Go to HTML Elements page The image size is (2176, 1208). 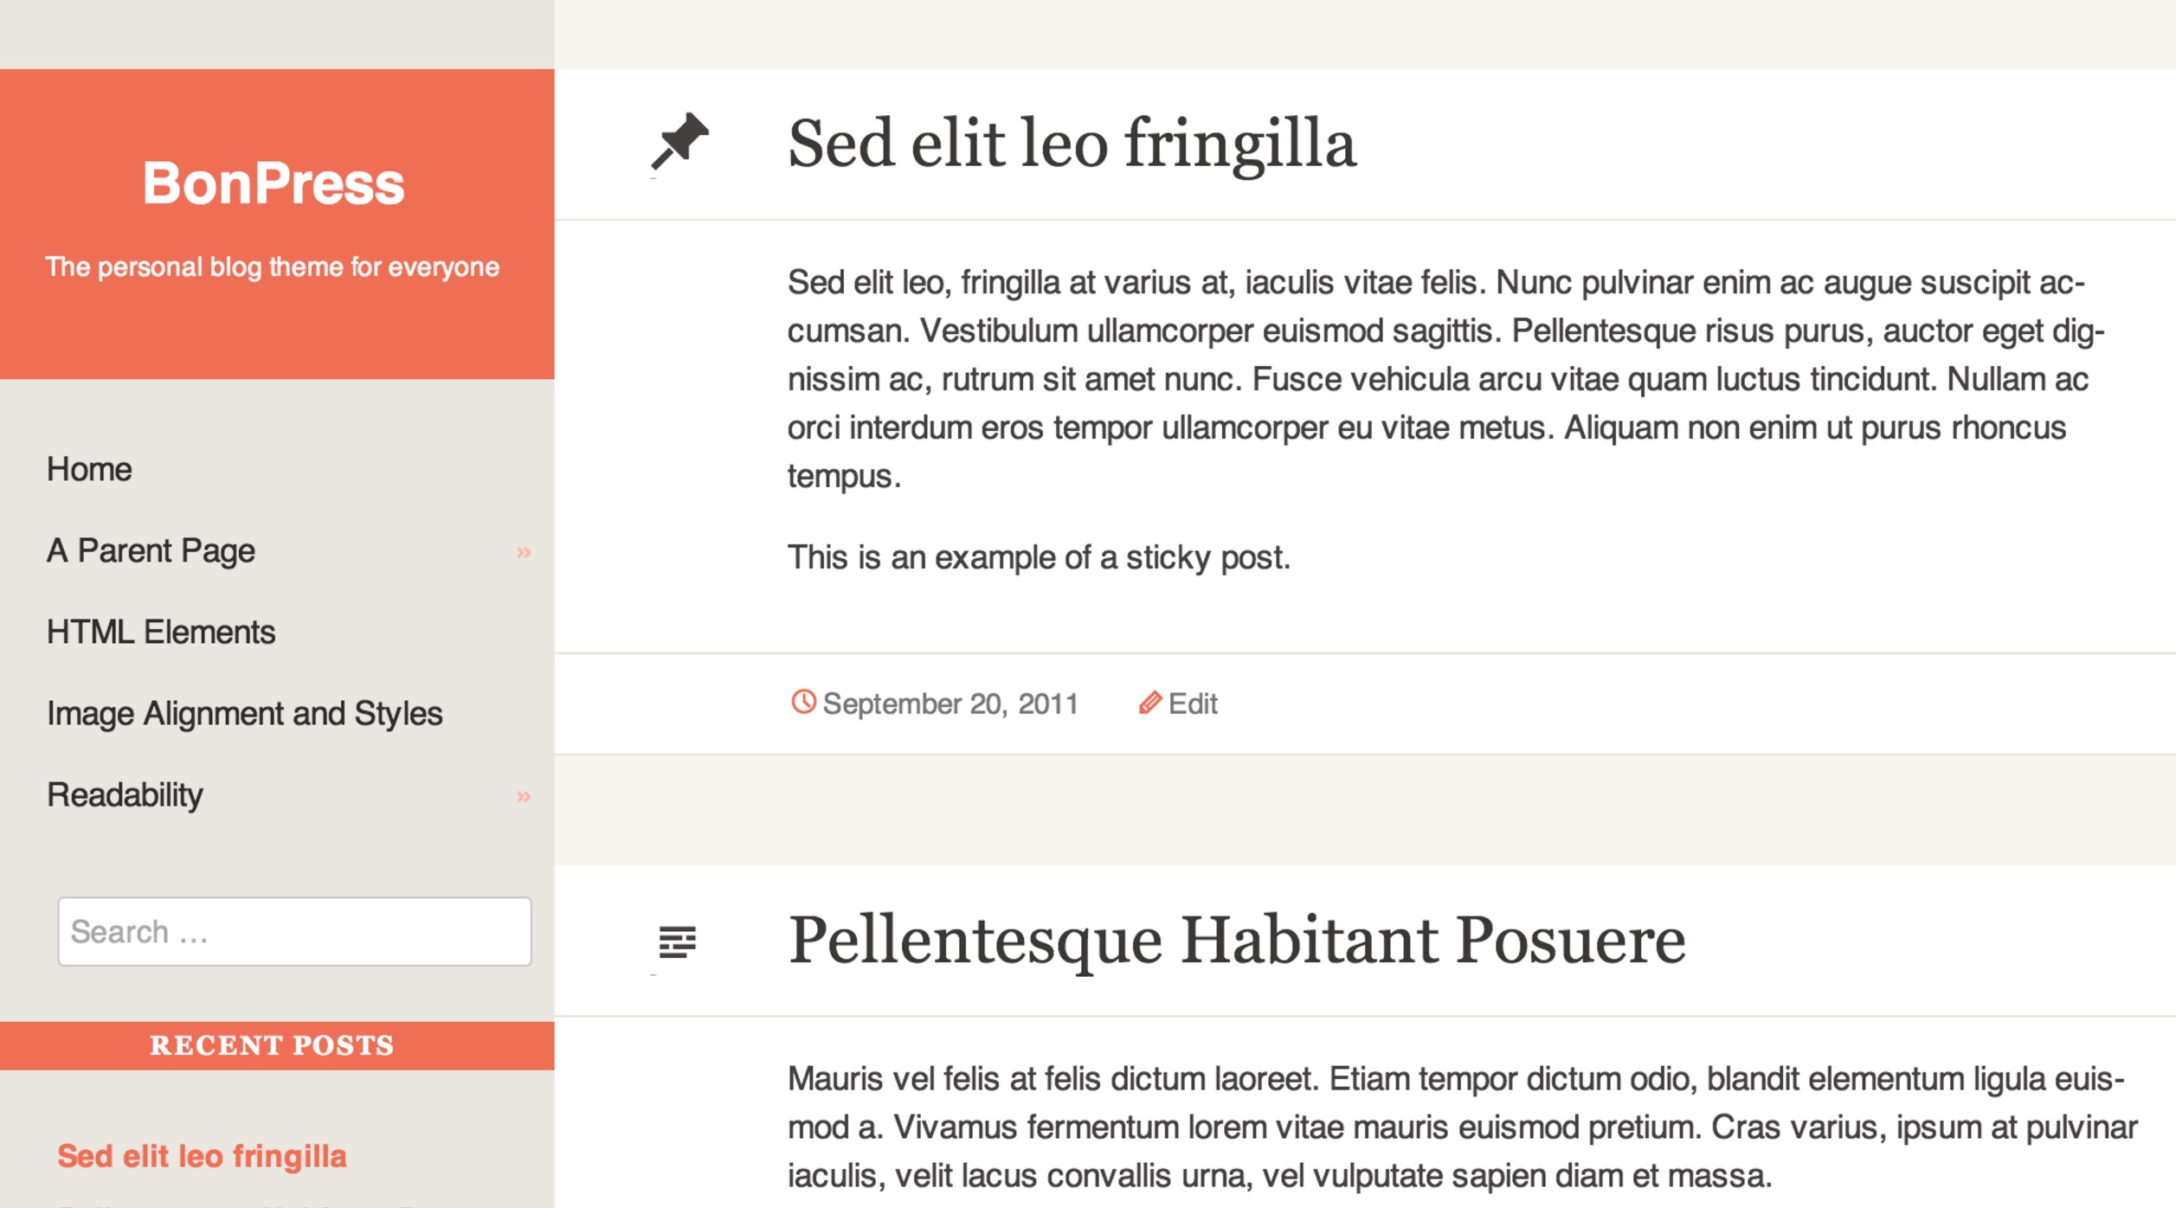click(x=161, y=633)
